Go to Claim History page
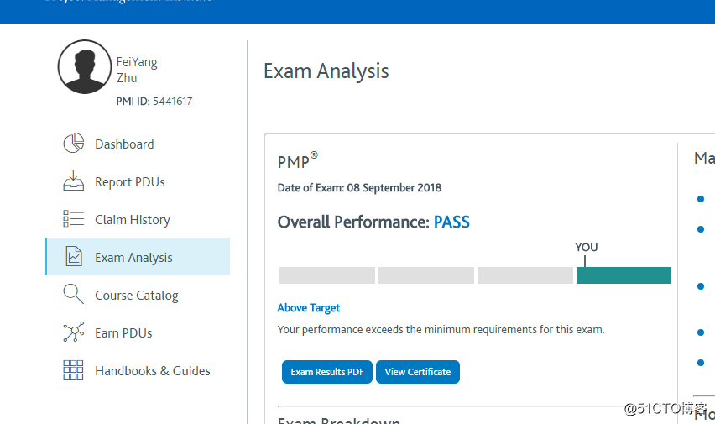This screenshot has height=424, width=715. coord(138,219)
